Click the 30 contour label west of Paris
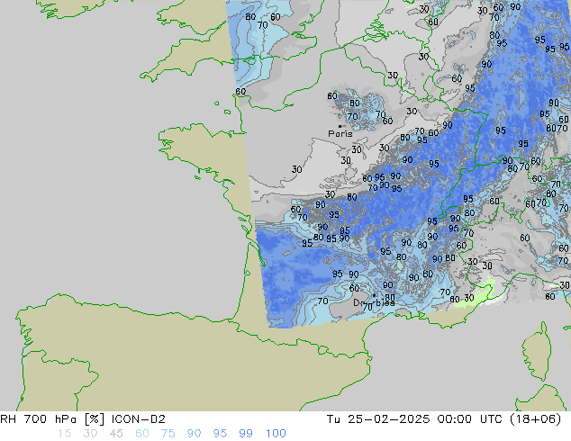Viewport: 571px width, 441px height. tap(296, 169)
